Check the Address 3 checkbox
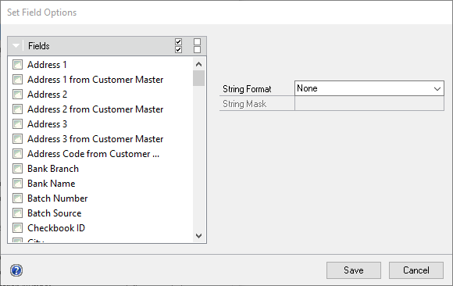The height and width of the screenshot is (286, 453). coord(18,123)
